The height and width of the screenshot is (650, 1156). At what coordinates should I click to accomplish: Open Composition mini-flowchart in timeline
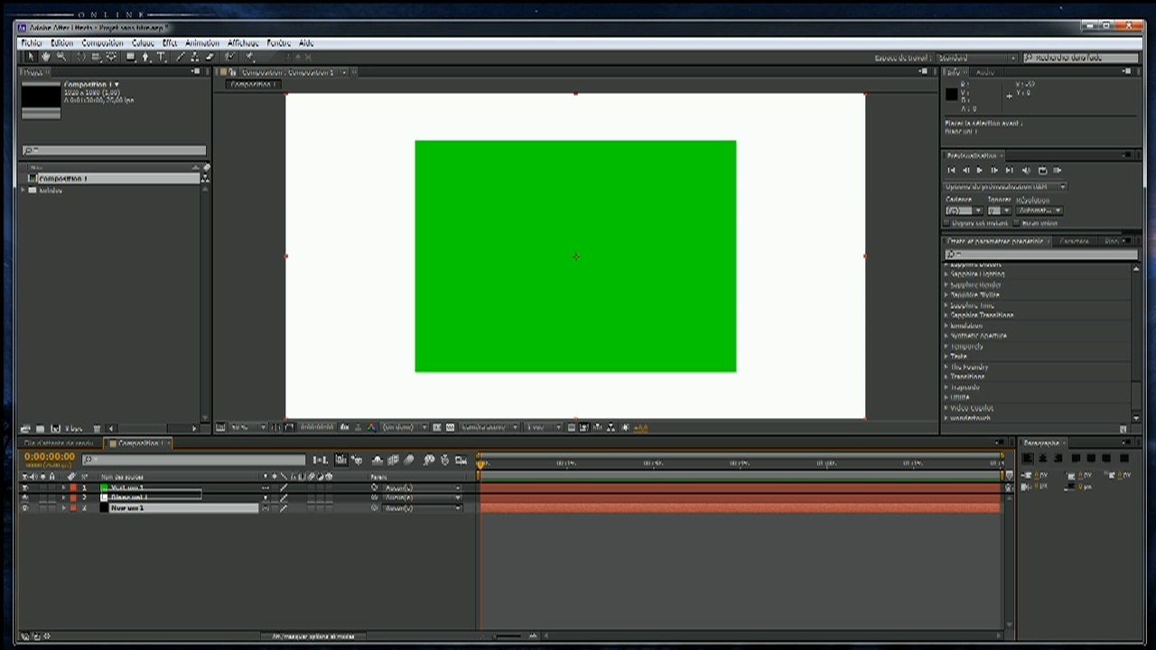coord(320,460)
